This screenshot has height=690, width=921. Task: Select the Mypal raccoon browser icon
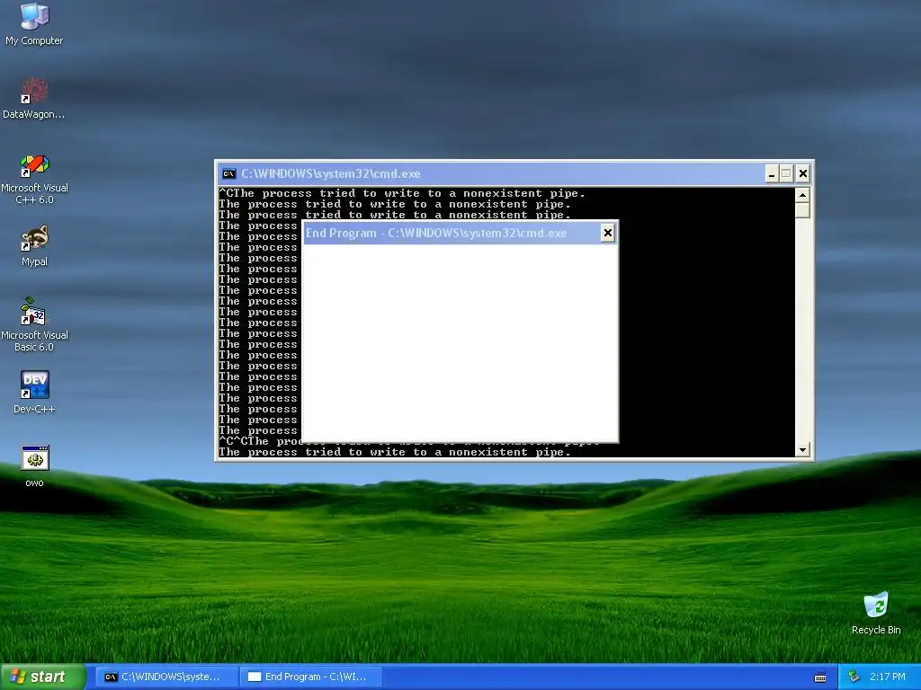click(34, 246)
